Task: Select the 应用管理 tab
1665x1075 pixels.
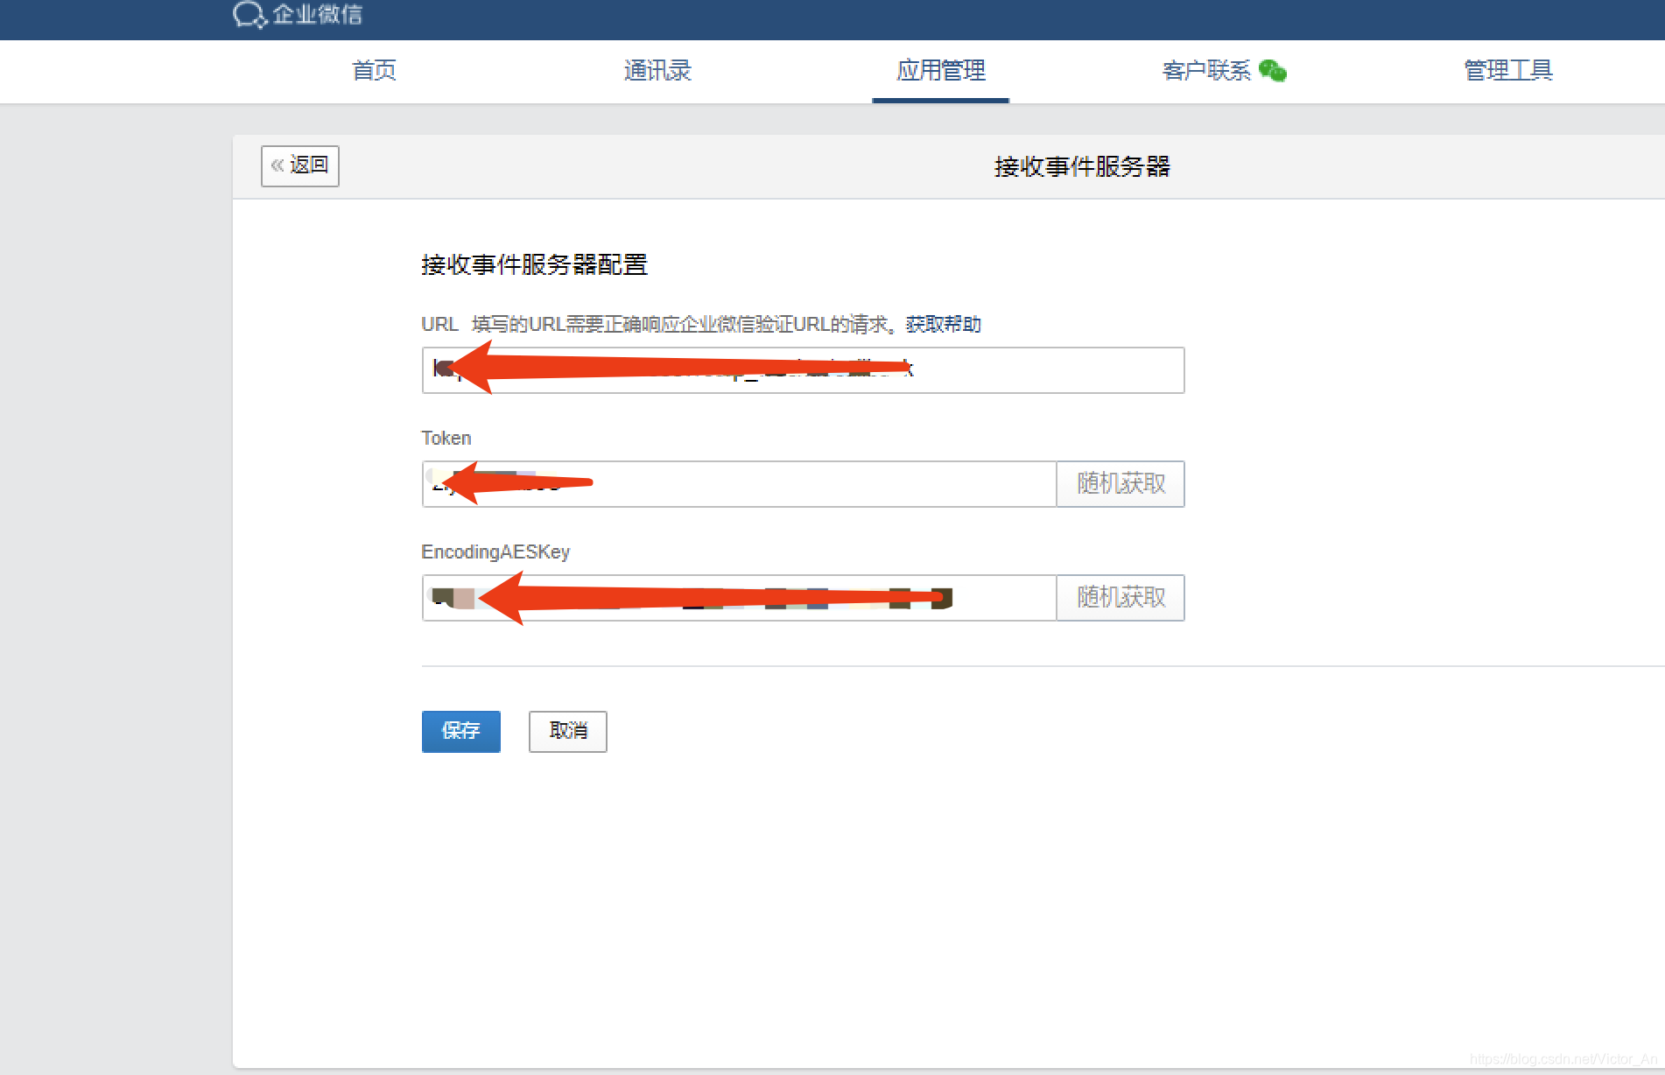Action: point(941,71)
